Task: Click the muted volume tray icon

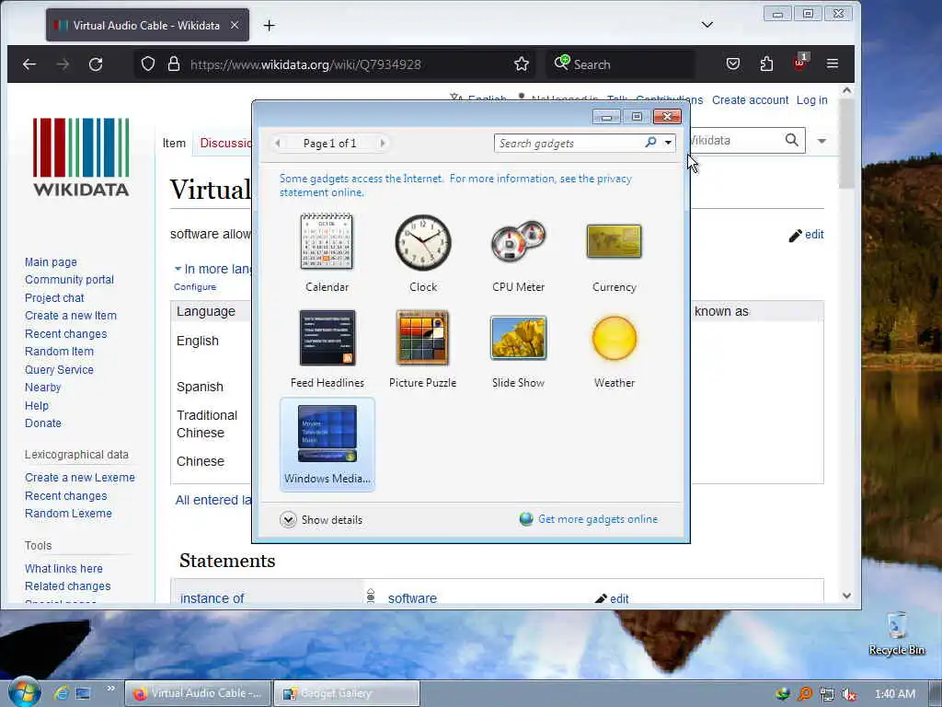Action: click(x=849, y=694)
